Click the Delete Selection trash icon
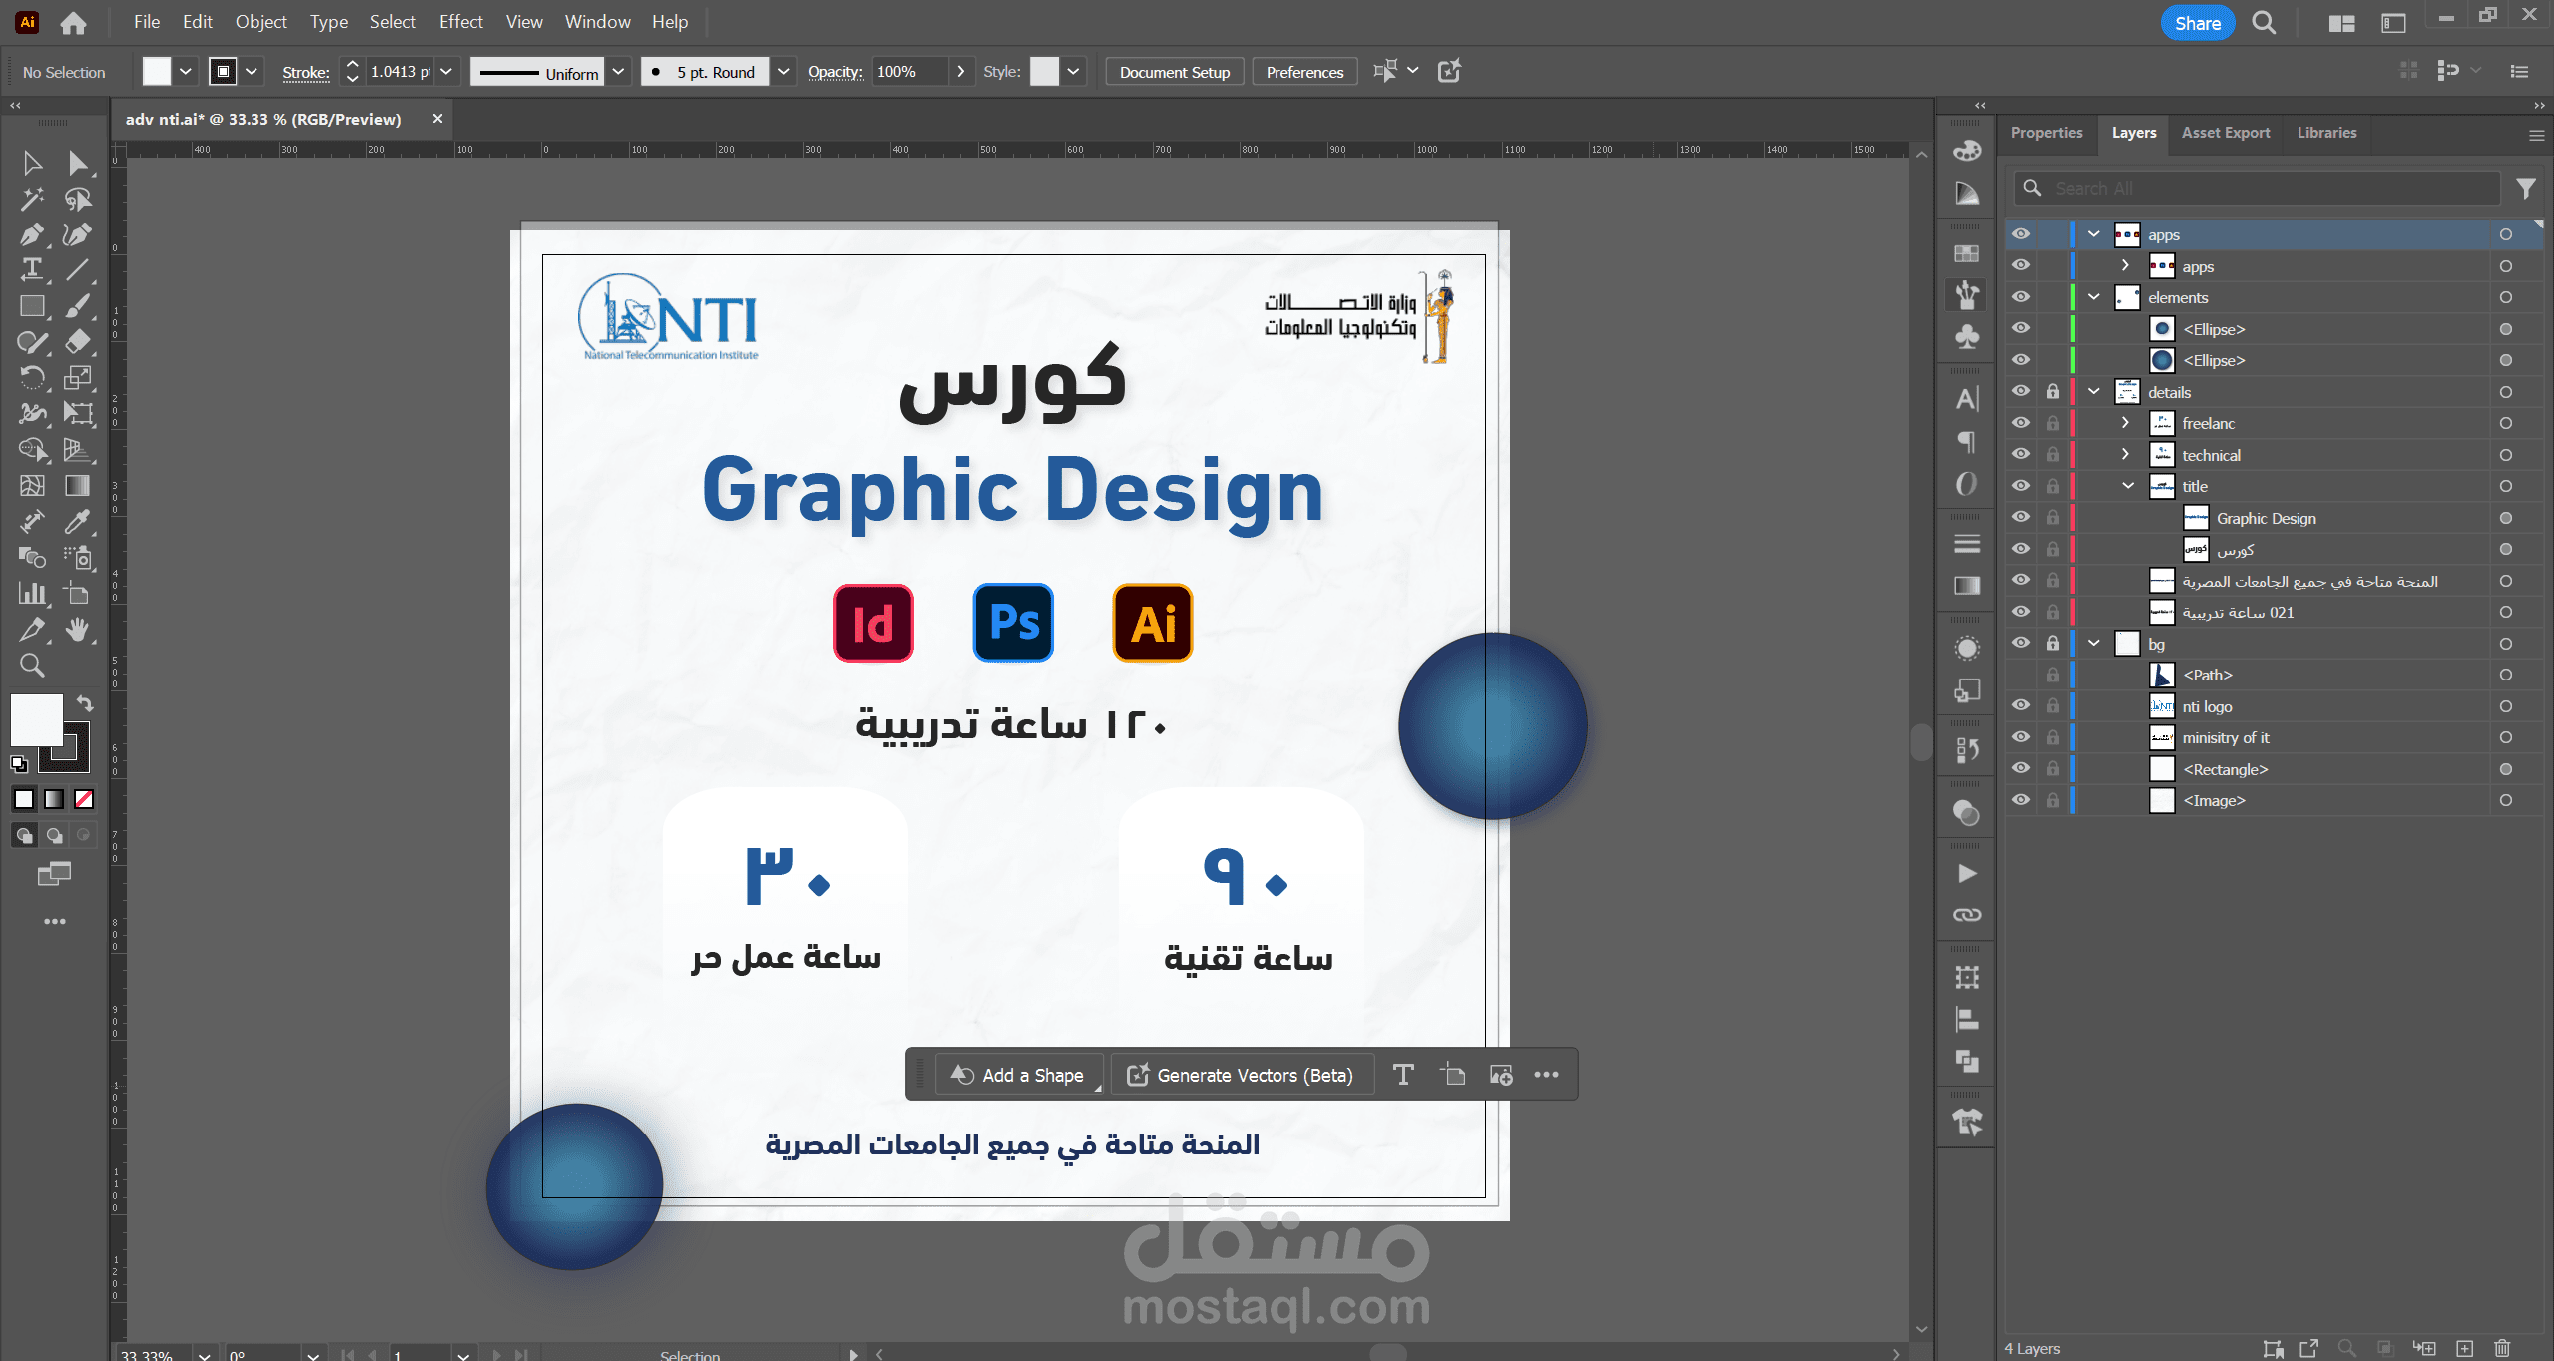The width and height of the screenshot is (2554, 1361). (x=2502, y=1348)
